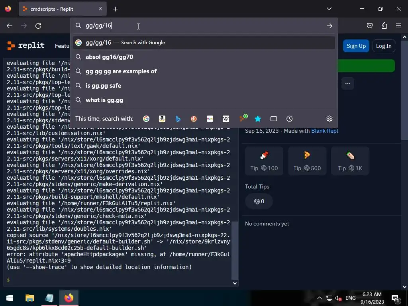This screenshot has width=408, height=306.
Task: Open Firefox application menu
Action: (x=398, y=25)
